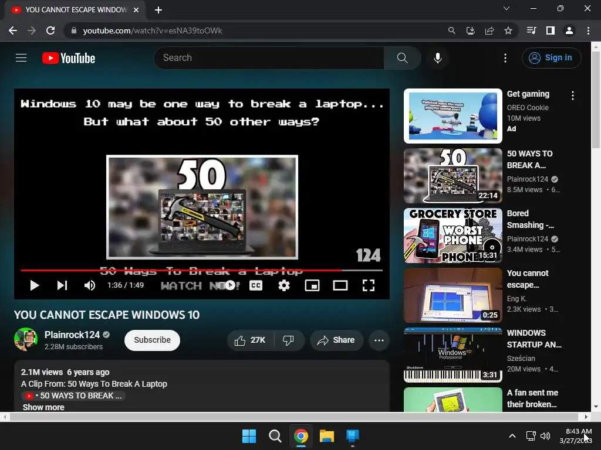Open a new tab with plus

[158, 10]
